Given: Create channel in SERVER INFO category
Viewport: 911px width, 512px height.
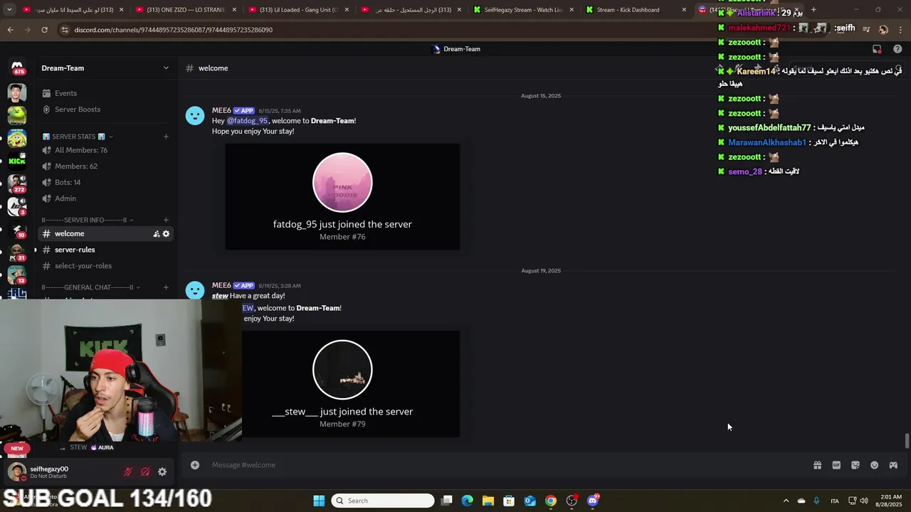Looking at the screenshot, I should [166, 220].
